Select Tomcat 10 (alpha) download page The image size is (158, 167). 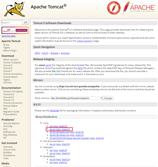click(12, 62)
